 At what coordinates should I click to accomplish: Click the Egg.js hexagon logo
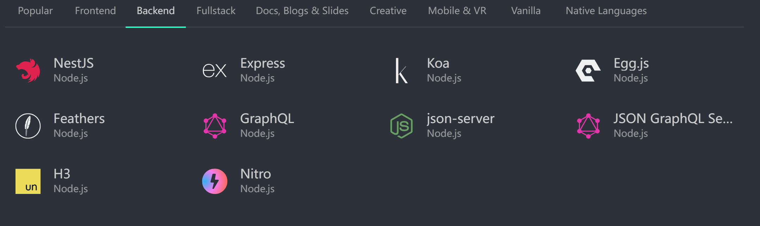click(x=588, y=71)
